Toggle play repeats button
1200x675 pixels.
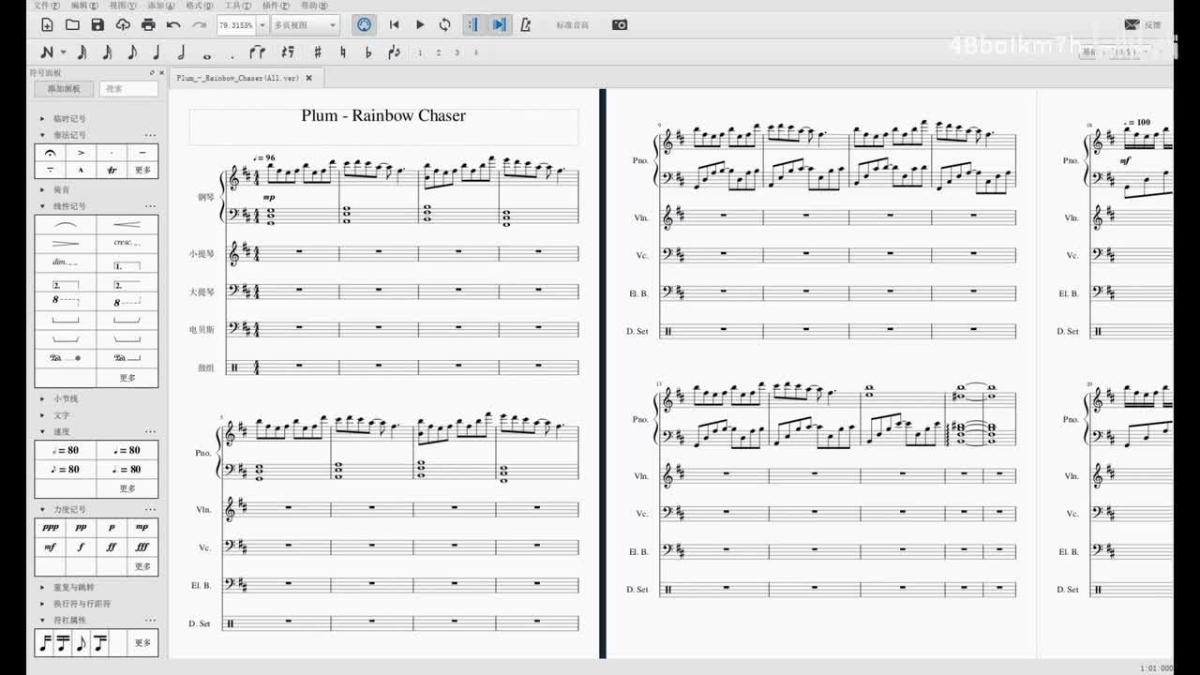[x=472, y=24]
